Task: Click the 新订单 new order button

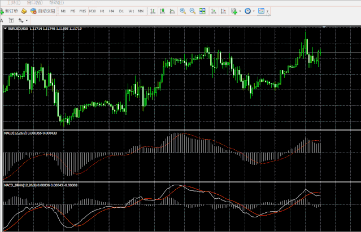Action: [10, 11]
